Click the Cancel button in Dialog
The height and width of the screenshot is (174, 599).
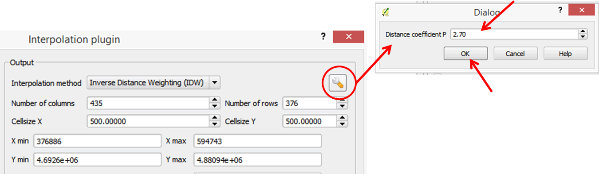(515, 54)
